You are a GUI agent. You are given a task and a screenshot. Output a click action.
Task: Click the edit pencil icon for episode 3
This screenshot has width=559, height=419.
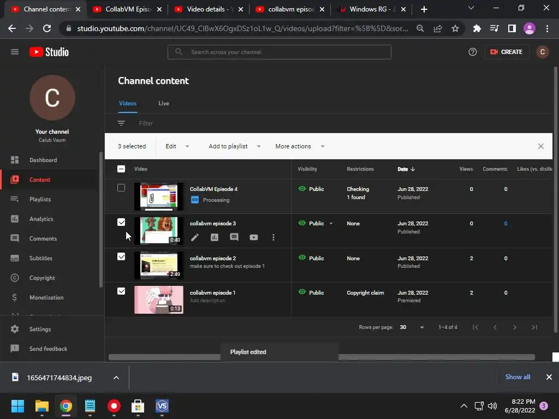pos(195,237)
